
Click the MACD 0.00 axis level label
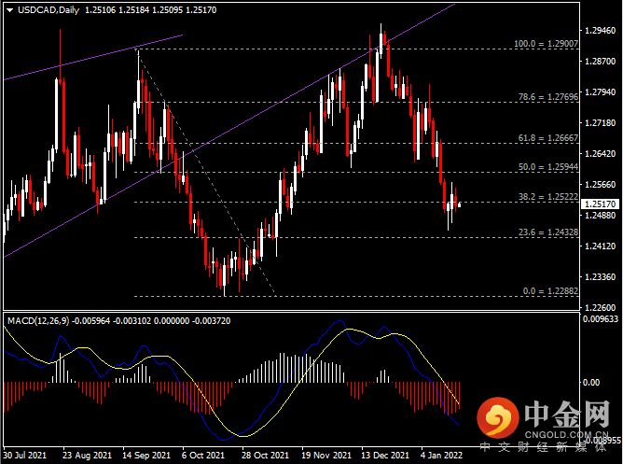pos(591,382)
